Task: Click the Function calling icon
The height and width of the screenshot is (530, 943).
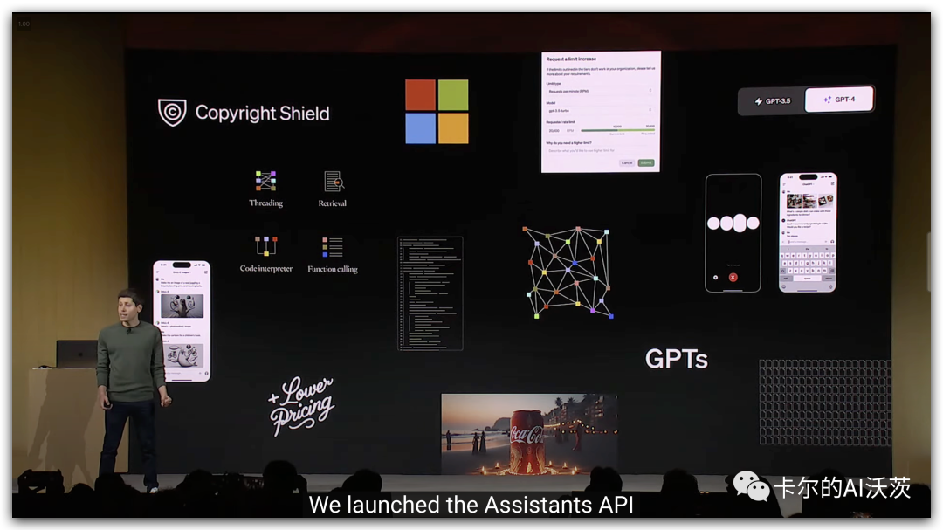Action: (332, 247)
